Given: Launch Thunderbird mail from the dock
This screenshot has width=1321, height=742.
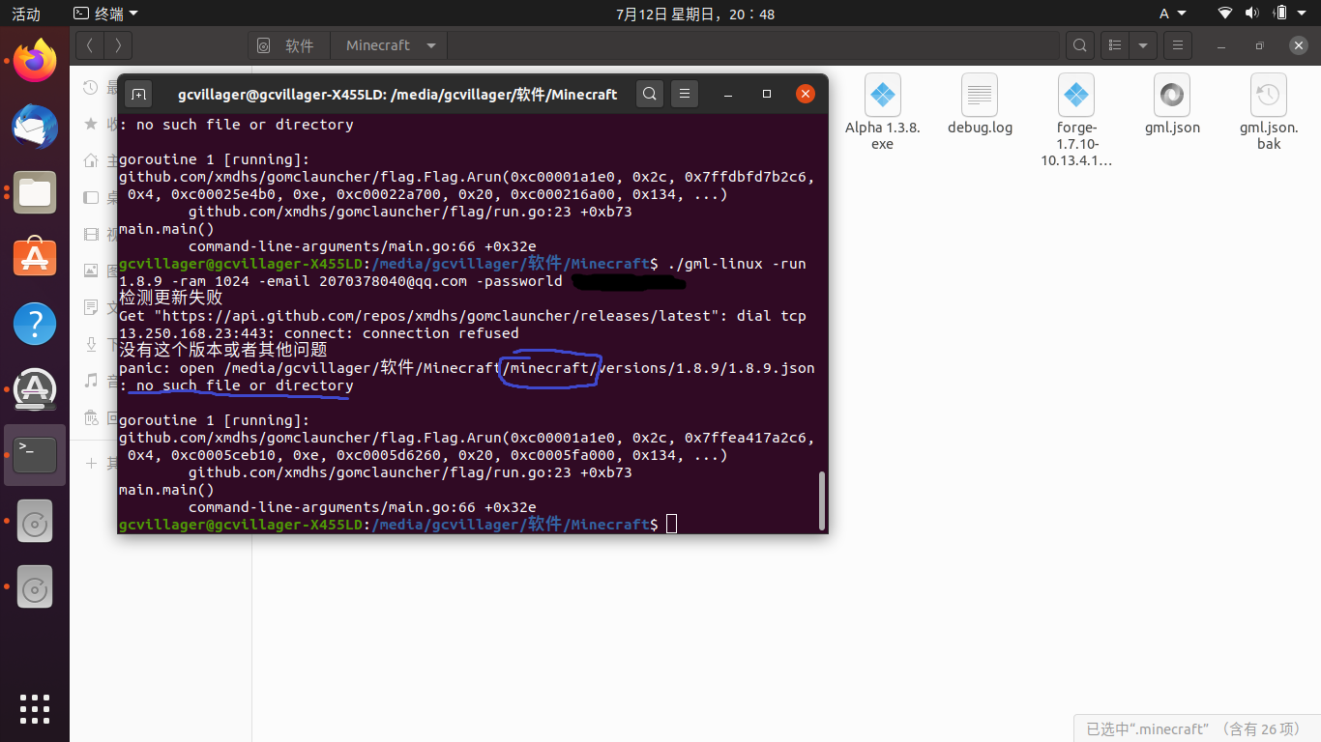Looking at the screenshot, I should [x=35, y=128].
